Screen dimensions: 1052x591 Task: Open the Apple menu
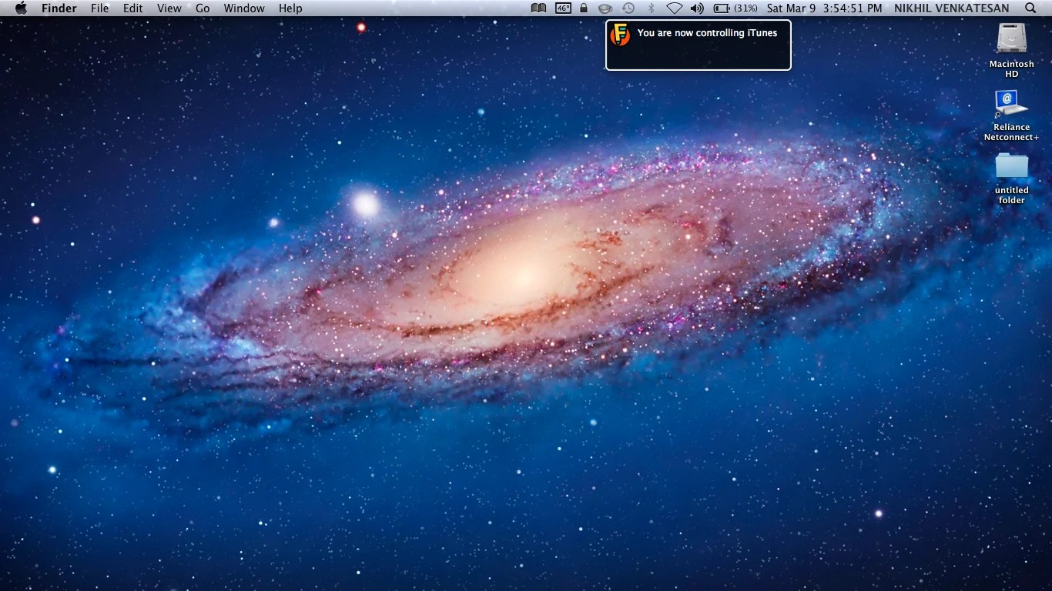point(21,8)
